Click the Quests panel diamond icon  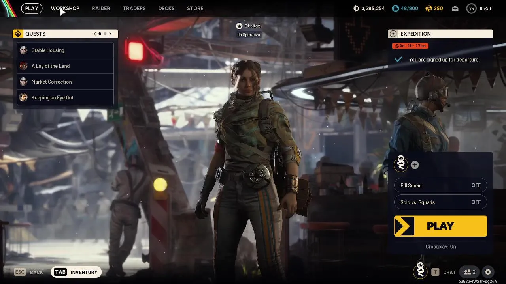click(x=17, y=34)
